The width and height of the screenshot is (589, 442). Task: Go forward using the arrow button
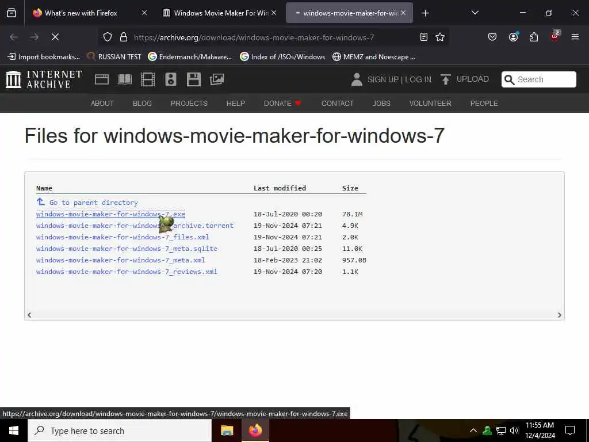(x=35, y=37)
